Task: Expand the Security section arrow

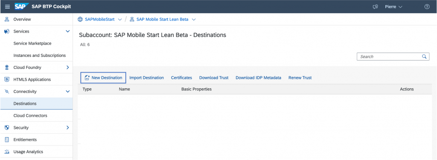Action: 67,128
